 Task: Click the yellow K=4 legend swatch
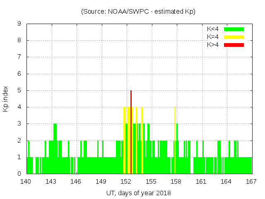pos(234,37)
